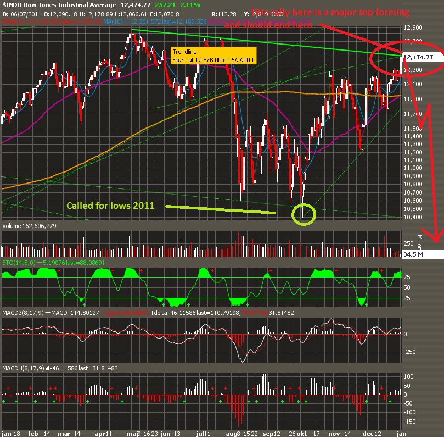Image resolution: width=444 pixels, height=438 pixels.
Task: Click the sep label on time axis
Action: click(268, 434)
